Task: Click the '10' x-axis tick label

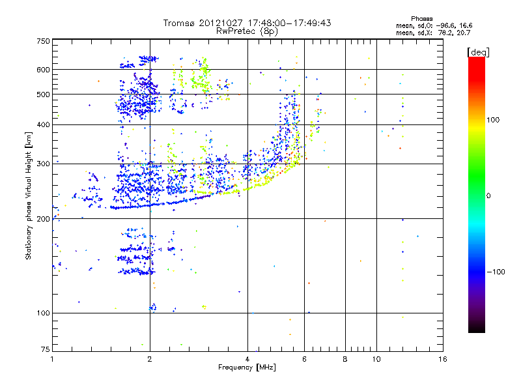Action: [376, 359]
